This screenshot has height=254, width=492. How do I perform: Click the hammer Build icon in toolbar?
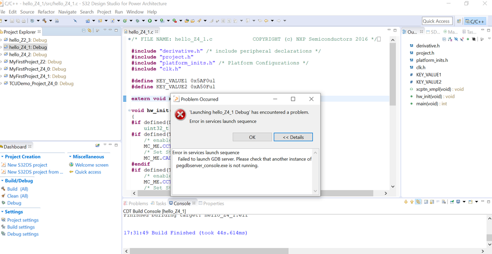(x=44, y=21)
